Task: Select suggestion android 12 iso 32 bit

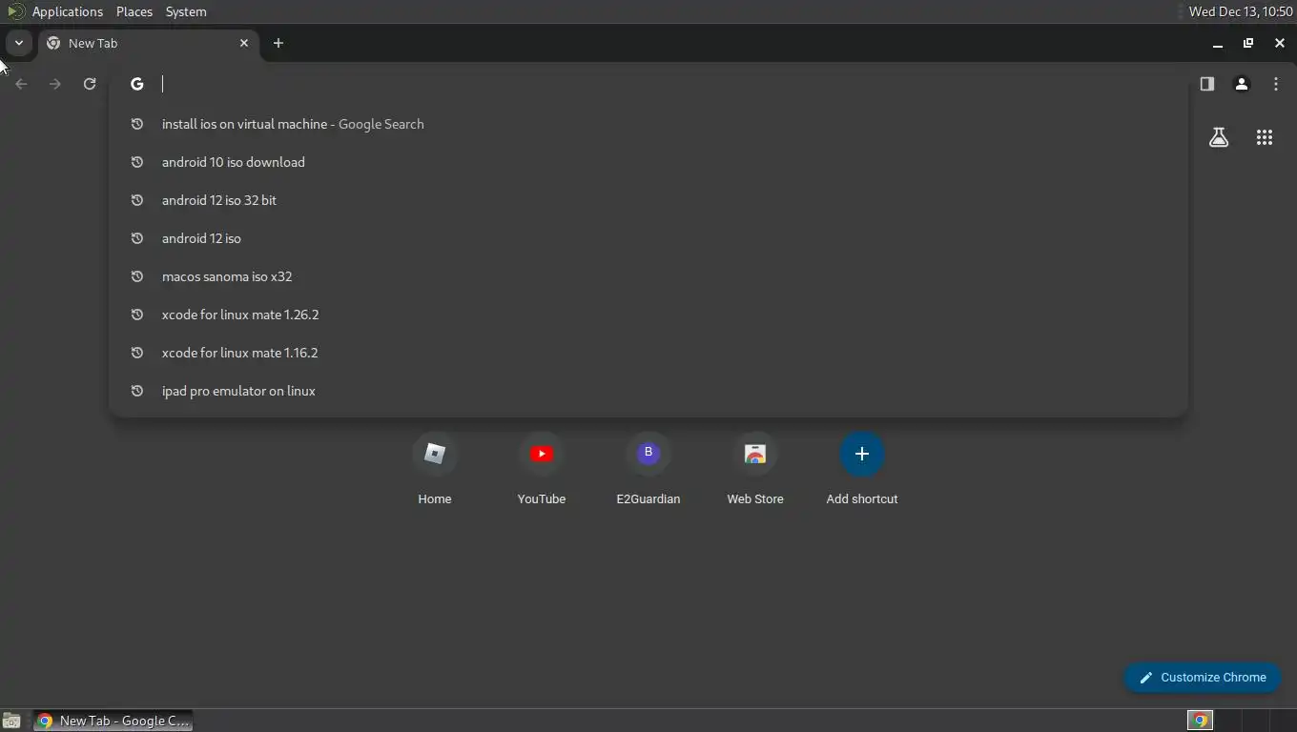Action: pos(648,200)
